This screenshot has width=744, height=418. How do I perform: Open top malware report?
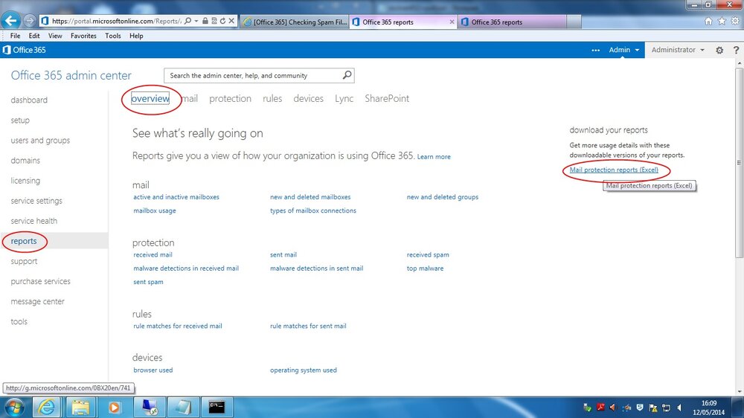tap(425, 268)
